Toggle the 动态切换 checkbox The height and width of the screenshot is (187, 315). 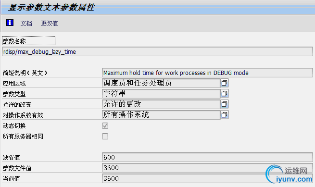click(x=105, y=126)
